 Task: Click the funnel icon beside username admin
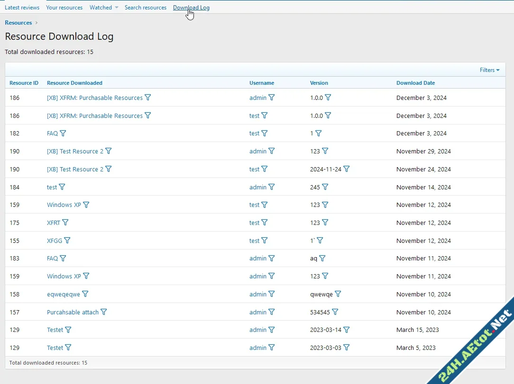(x=271, y=98)
